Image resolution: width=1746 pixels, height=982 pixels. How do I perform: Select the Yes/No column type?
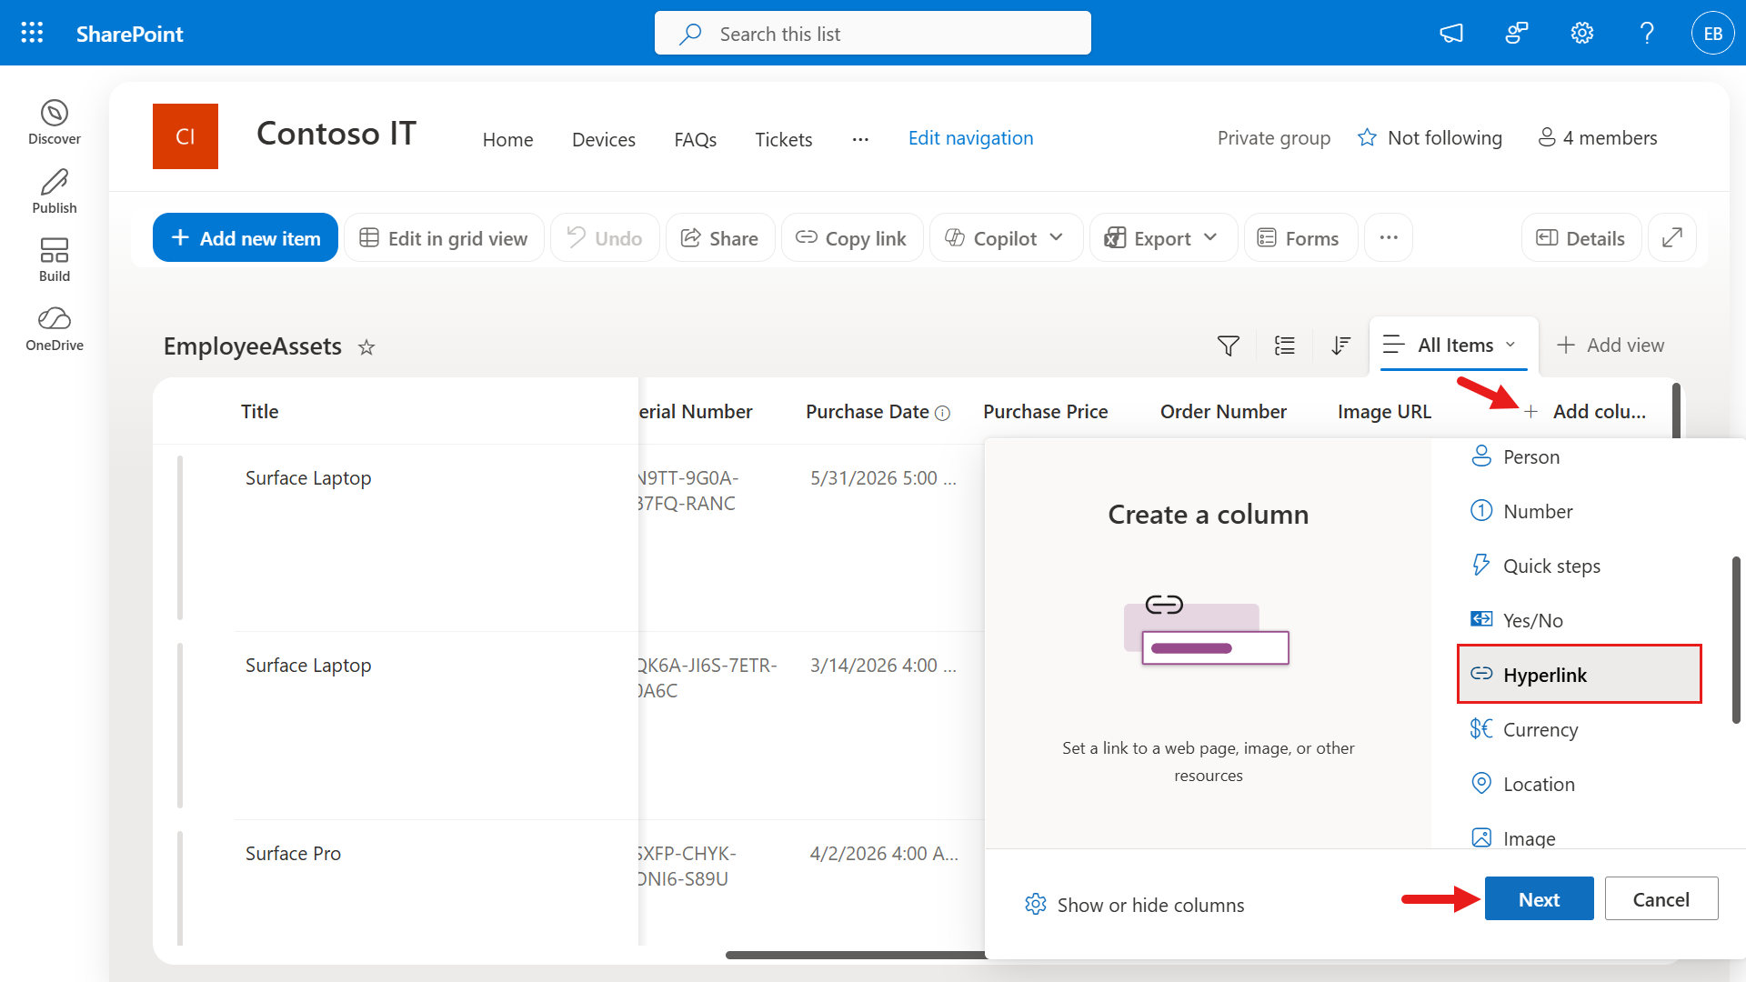[x=1580, y=621]
